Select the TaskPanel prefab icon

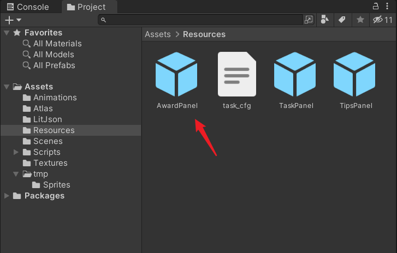click(x=295, y=74)
